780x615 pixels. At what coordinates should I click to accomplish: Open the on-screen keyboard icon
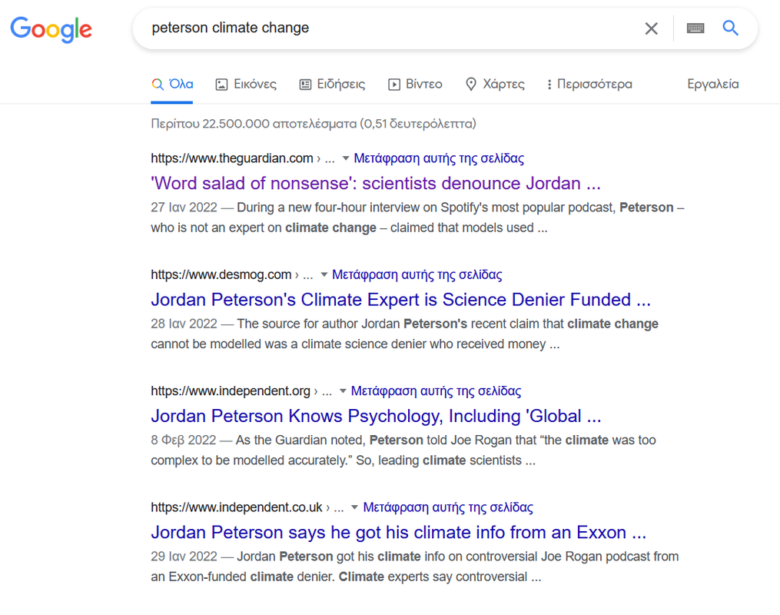pyautogui.click(x=695, y=28)
